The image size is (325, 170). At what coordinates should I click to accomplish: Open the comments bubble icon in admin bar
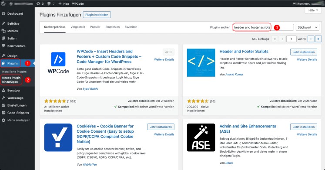point(51,4)
